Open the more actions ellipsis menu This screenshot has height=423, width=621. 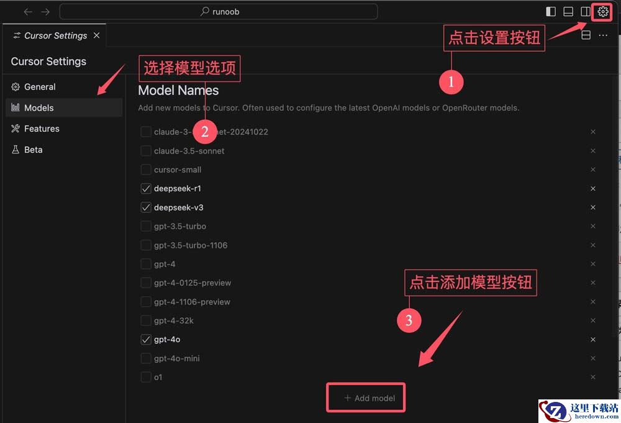(x=603, y=35)
